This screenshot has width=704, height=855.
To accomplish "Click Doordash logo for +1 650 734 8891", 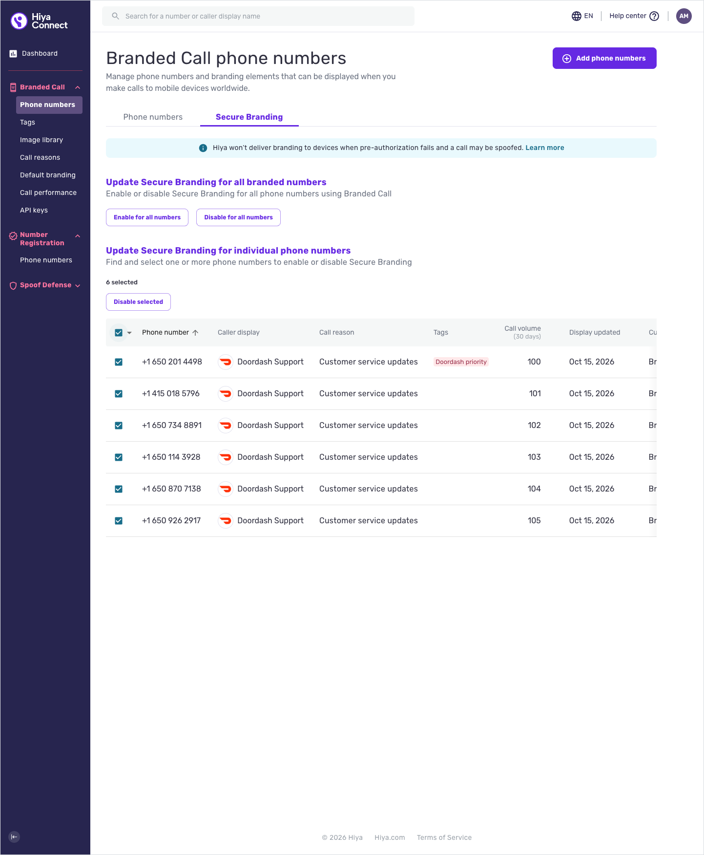I will [x=225, y=426].
